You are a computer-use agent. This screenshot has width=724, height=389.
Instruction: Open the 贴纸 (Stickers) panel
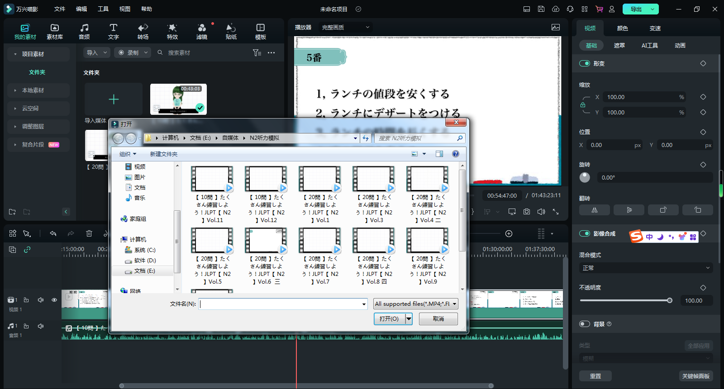click(231, 31)
